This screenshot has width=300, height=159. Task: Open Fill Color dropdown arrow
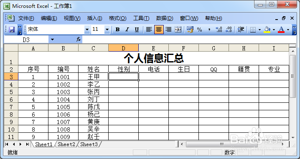click(274, 30)
